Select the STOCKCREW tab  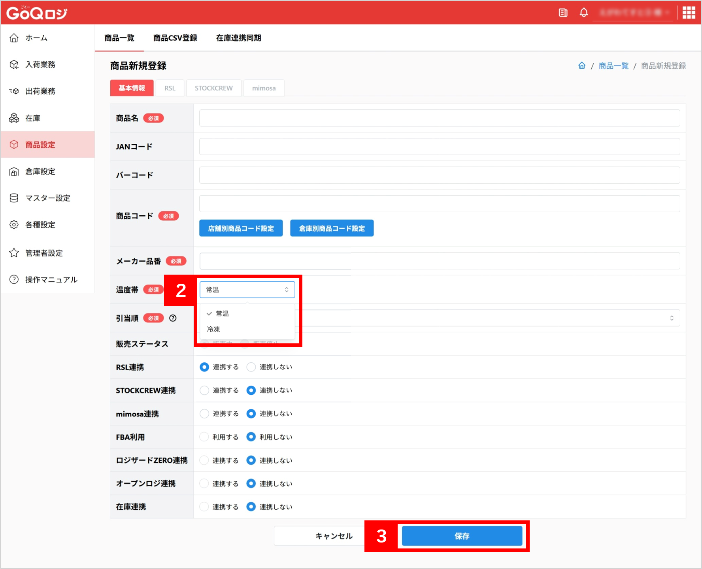[214, 88]
